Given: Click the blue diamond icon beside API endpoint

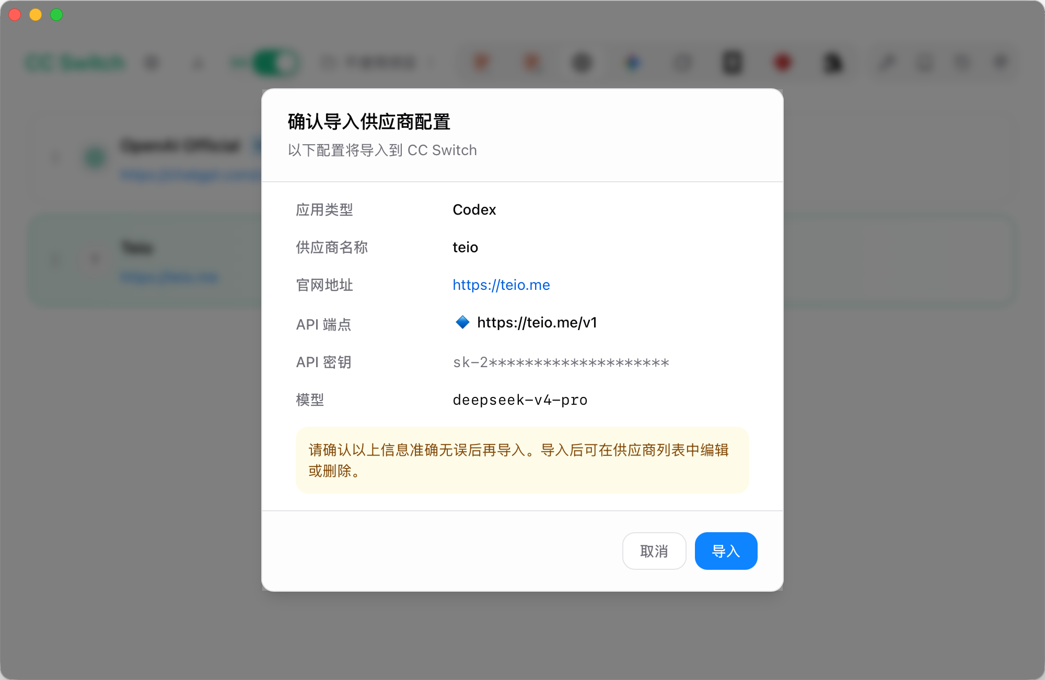Looking at the screenshot, I should coord(462,322).
